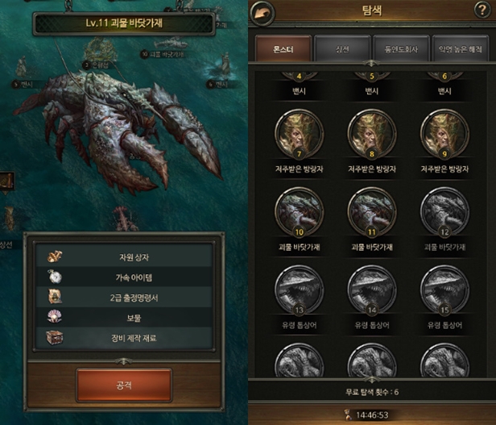Open the help question mark icon

coord(482,10)
